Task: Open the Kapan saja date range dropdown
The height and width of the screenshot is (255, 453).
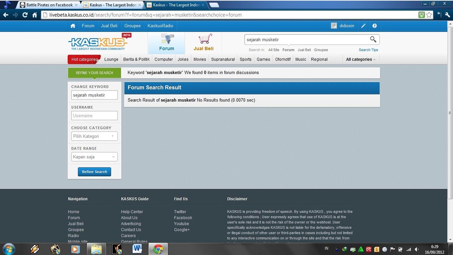Action: tap(94, 157)
